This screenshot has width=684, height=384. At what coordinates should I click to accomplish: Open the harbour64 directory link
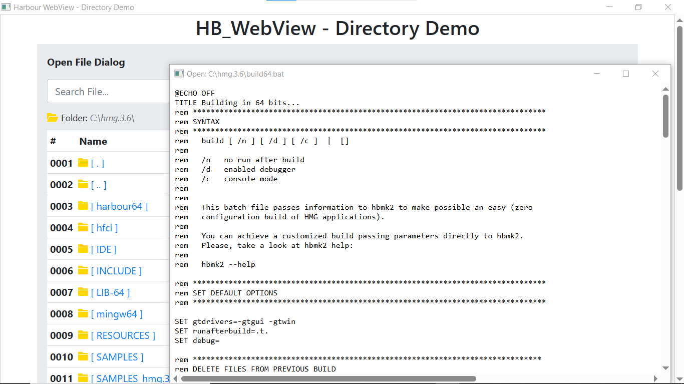(120, 206)
